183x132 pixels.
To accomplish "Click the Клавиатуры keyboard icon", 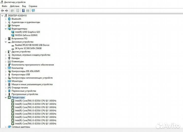I will tap(9, 61).
